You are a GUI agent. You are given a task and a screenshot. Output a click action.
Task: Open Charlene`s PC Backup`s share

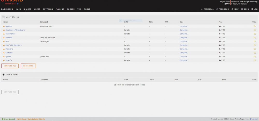click(x=15, y=30)
